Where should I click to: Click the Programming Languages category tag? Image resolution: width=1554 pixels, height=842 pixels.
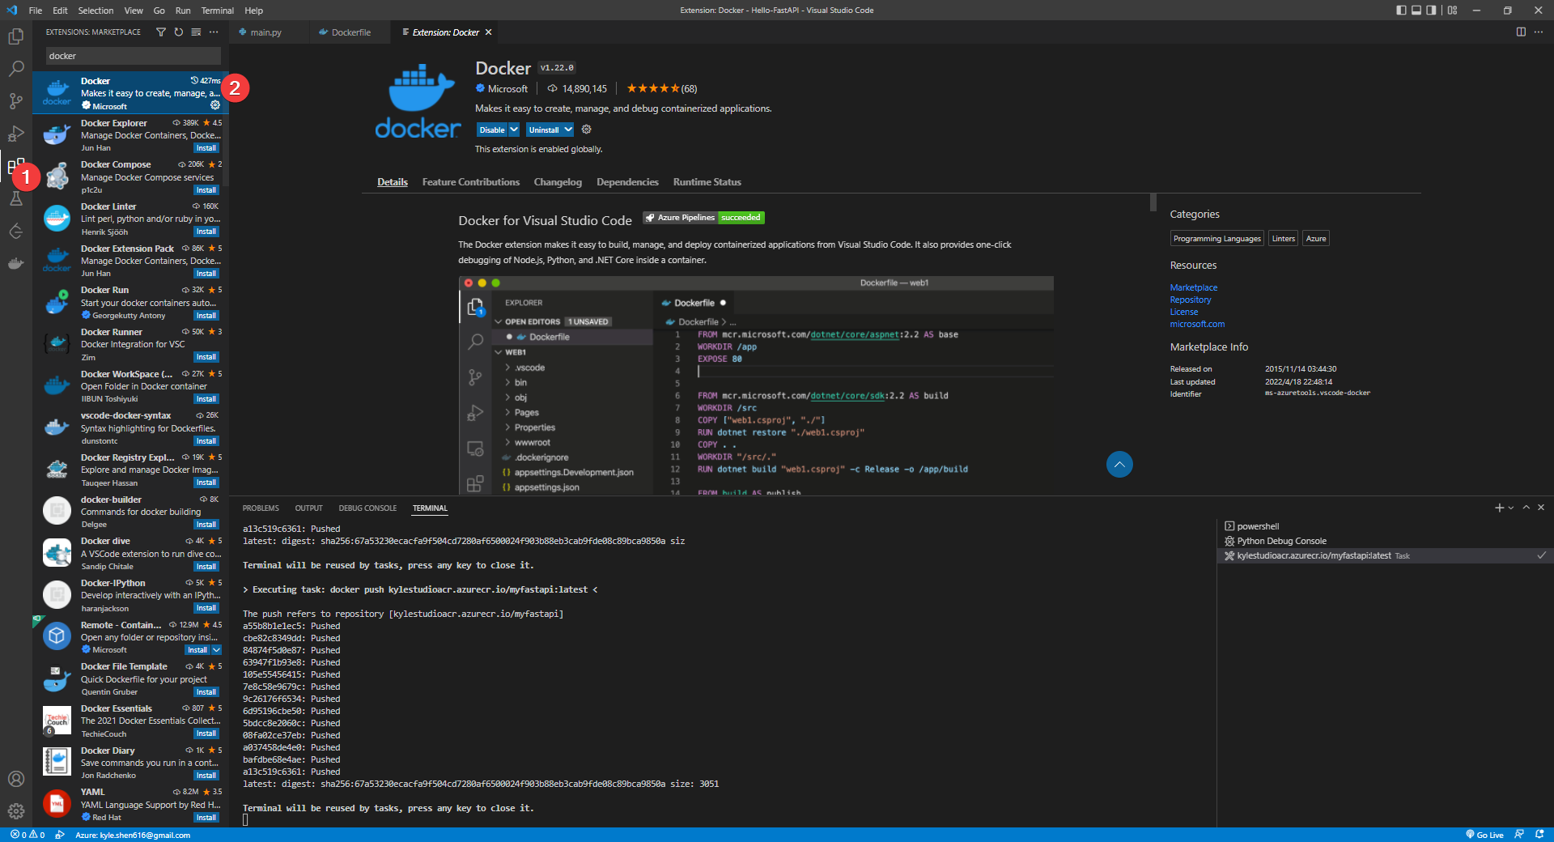1216,239
